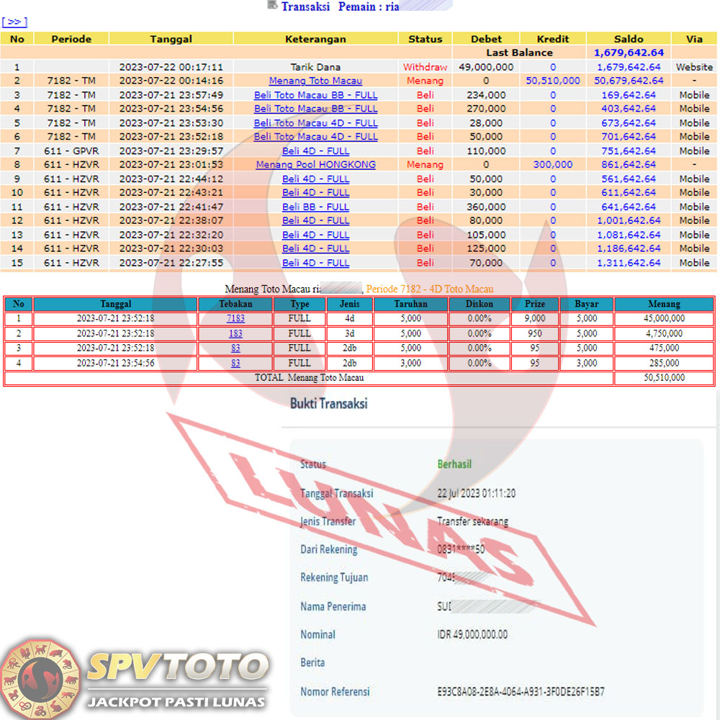The image size is (720, 720).
Task: Open the Menang Toto Macau link
Action: [315, 81]
